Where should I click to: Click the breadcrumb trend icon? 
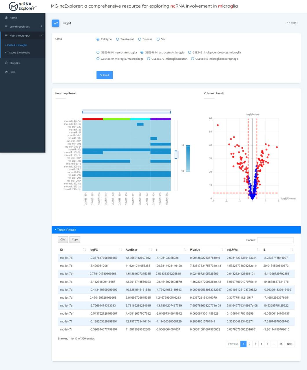[x=286, y=23]
